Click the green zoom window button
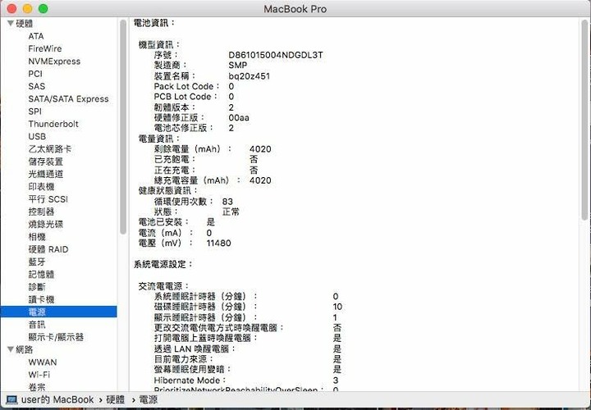The image size is (591, 410). 44,8
